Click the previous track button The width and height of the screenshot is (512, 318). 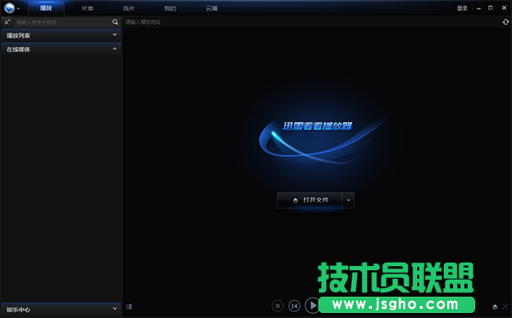point(294,306)
